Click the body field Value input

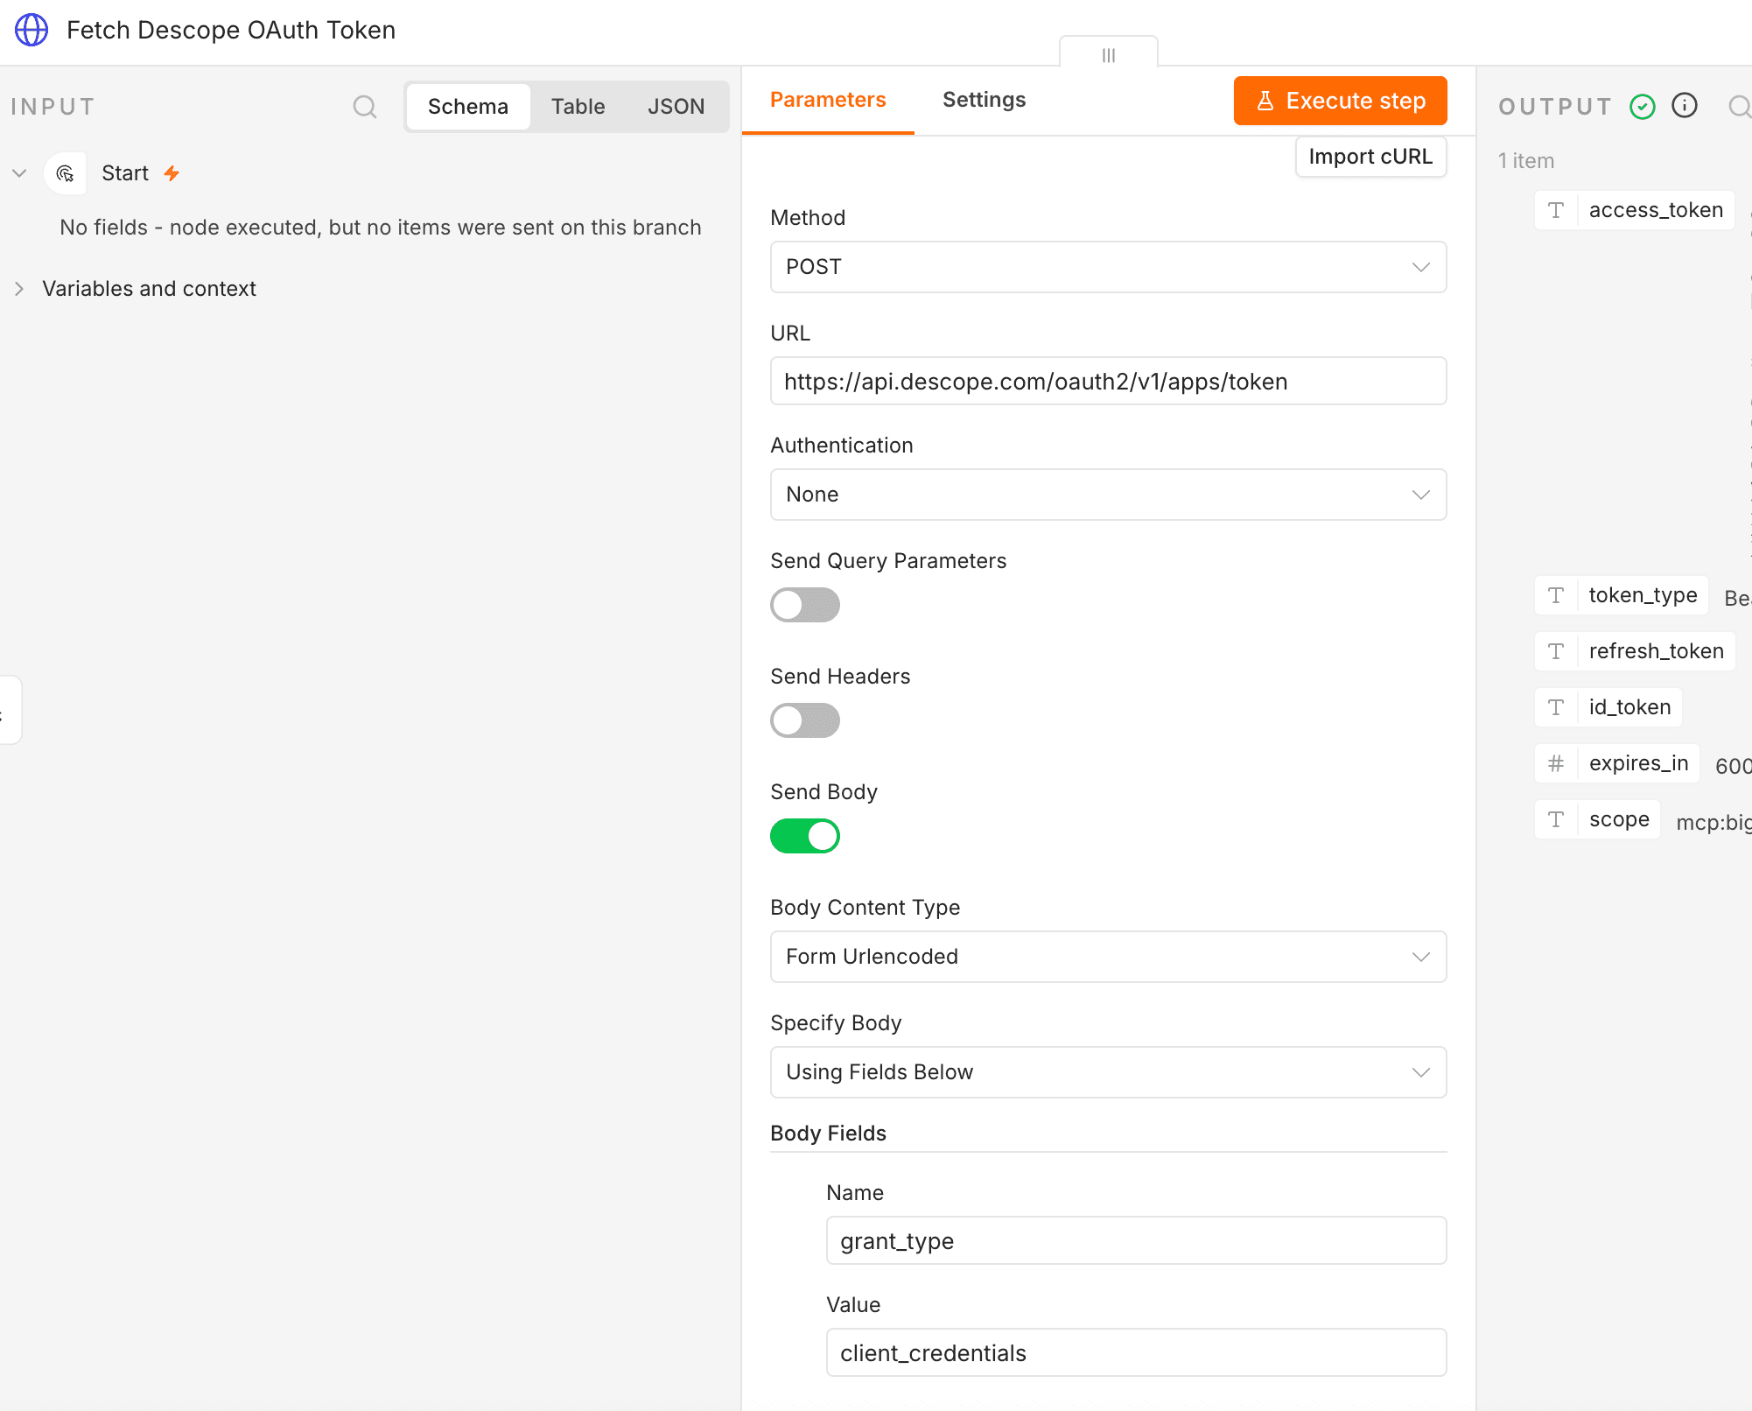[x=1136, y=1352]
